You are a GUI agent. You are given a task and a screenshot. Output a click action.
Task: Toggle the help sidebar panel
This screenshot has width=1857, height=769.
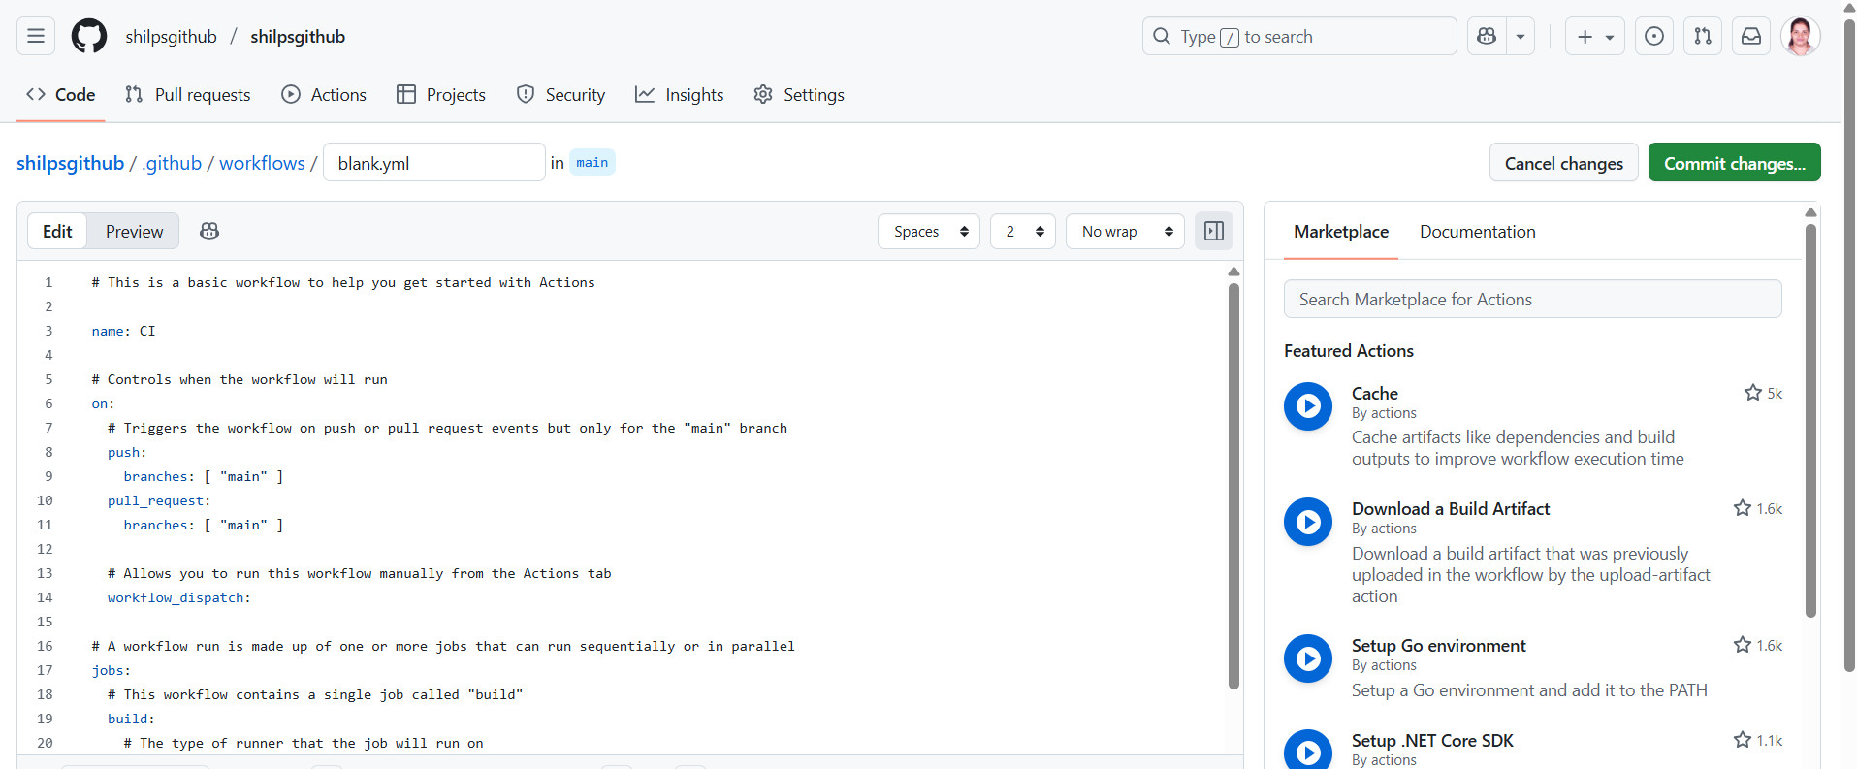click(x=1213, y=231)
